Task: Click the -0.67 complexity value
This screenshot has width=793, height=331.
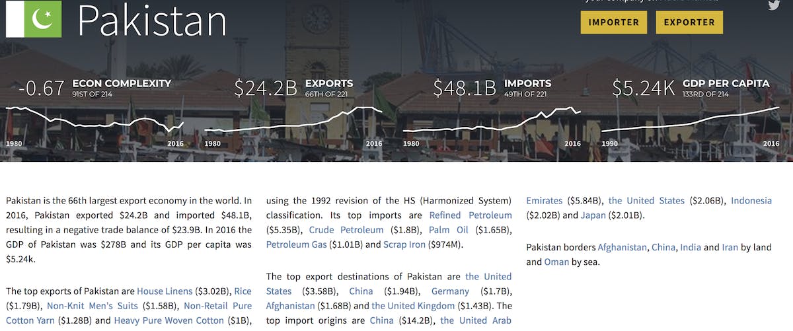Action: pos(41,88)
